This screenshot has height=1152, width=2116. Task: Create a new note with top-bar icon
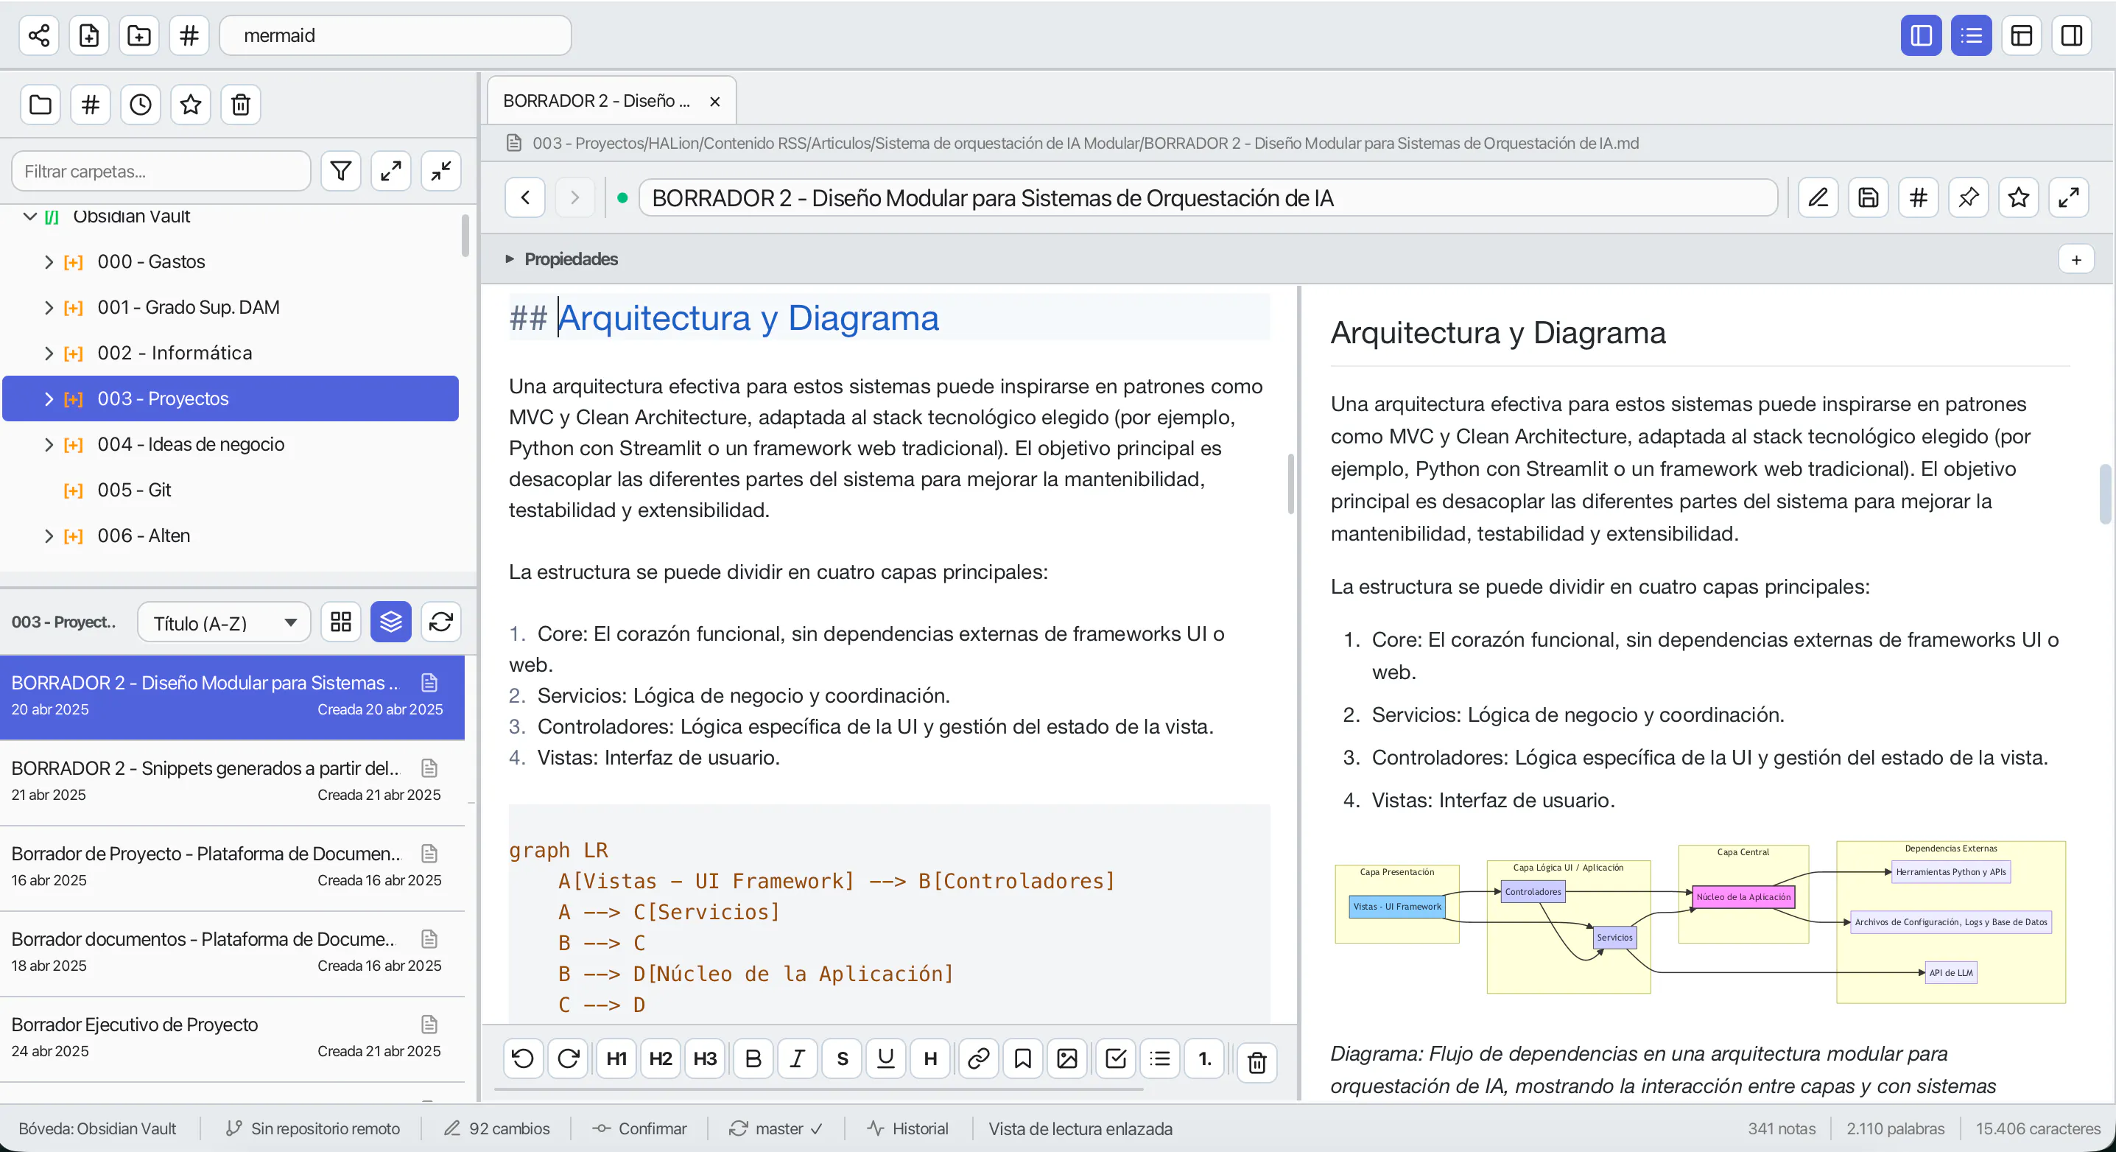88,35
